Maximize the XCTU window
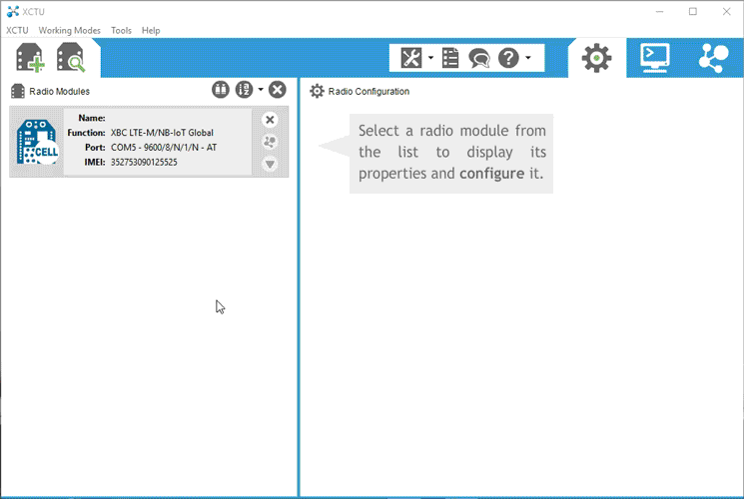The height and width of the screenshot is (499, 744). pyautogui.click(x=693, y=11)
